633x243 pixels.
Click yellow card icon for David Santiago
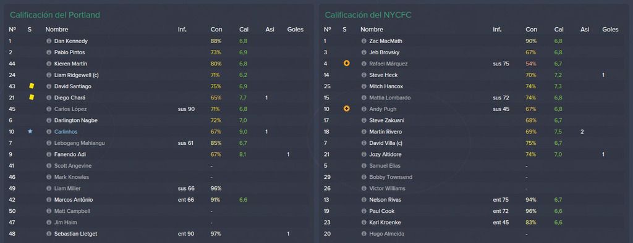pyautogui.click(x=32, y=86)
